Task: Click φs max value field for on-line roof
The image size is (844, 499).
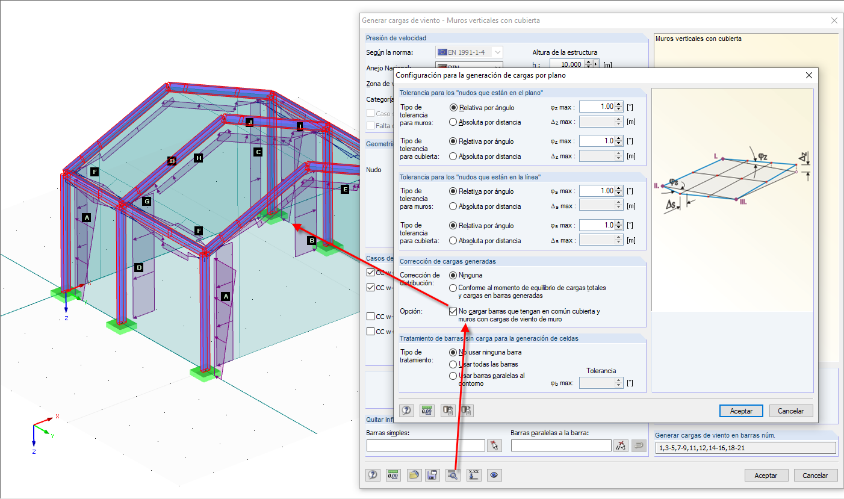Action: pos(597,225)
